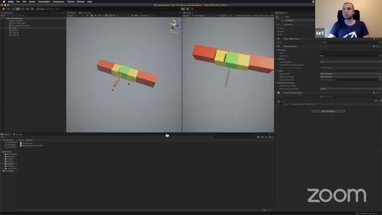
Task: Toggle 2D mode in Scene view
Action: (x=87, y=16)
